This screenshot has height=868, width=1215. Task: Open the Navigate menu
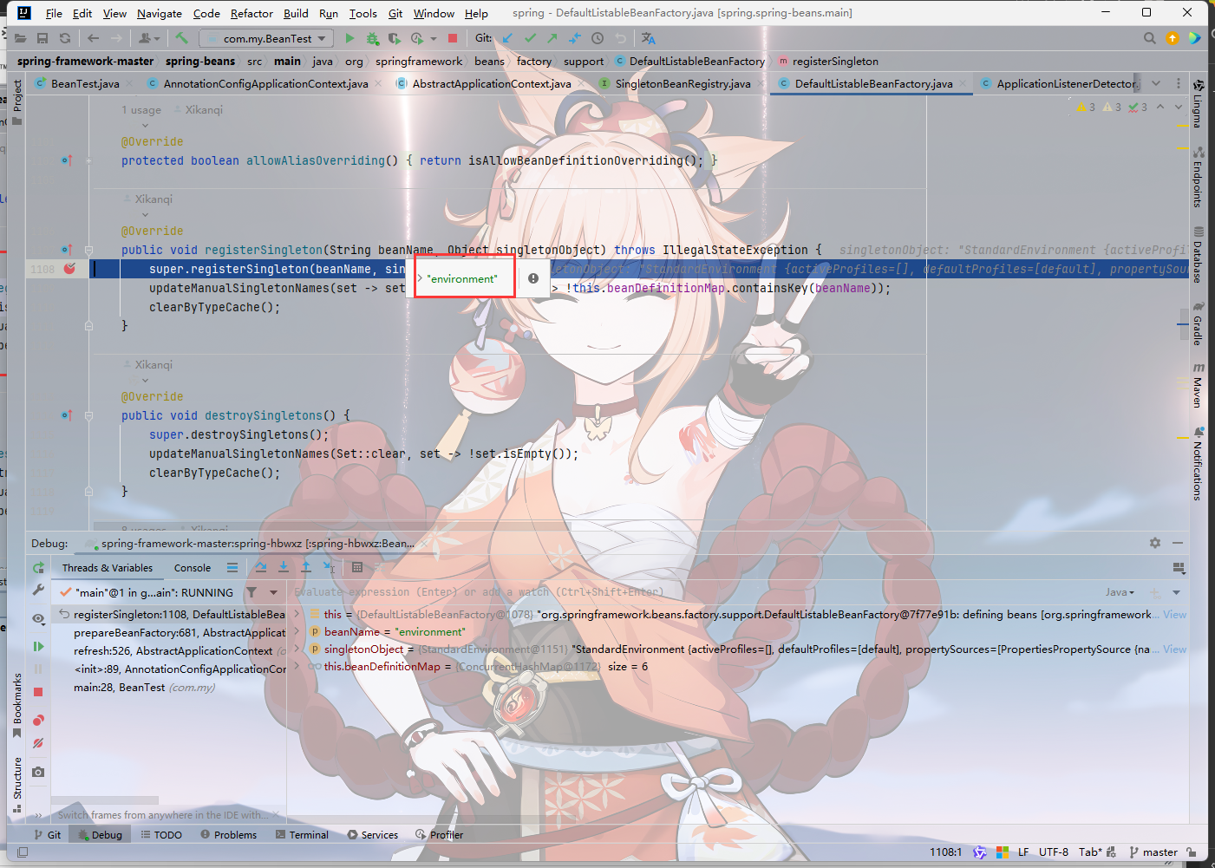tap(160, 13)
